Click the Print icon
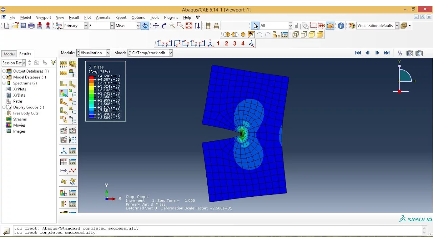Screen dimensions: 433x243 coord(31,26)
